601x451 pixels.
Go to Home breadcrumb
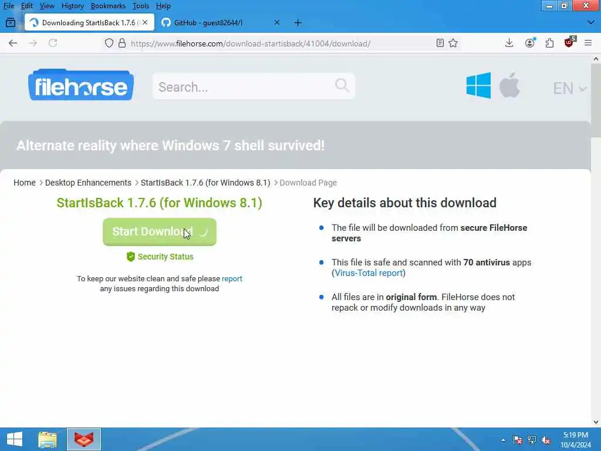coord(25,183)
